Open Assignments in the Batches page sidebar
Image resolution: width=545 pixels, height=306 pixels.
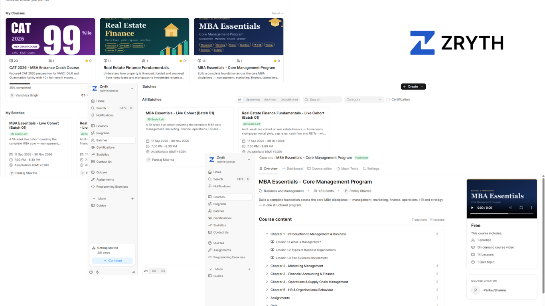pyautogui.click(x=105, y=180)
